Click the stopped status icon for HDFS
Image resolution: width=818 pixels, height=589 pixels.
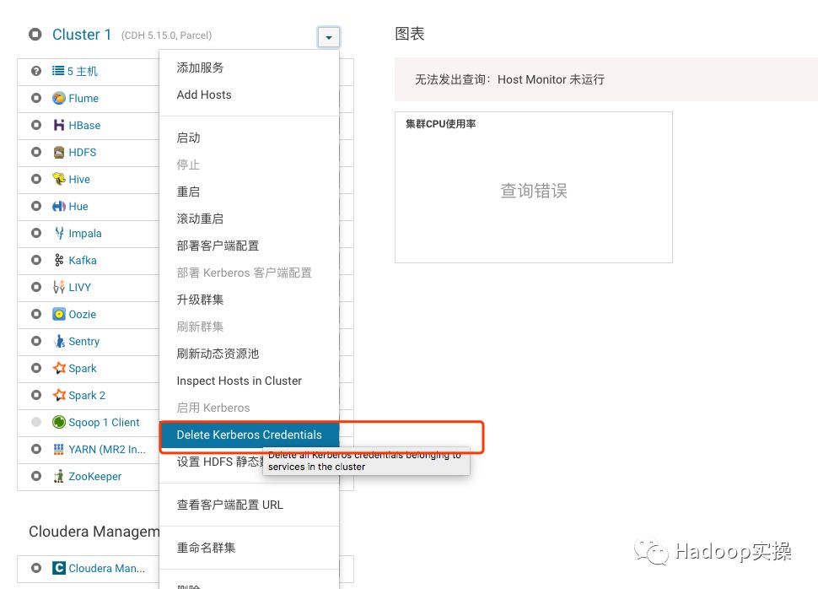click(x=36, y=153)
